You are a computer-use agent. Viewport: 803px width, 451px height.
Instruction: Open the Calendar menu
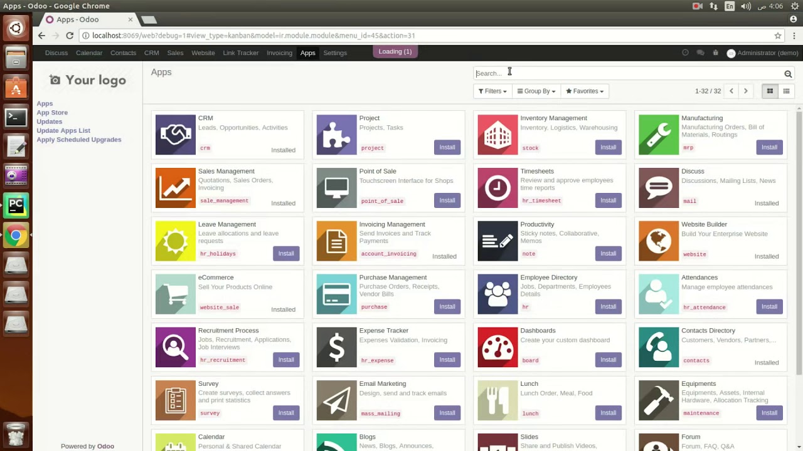89,53
